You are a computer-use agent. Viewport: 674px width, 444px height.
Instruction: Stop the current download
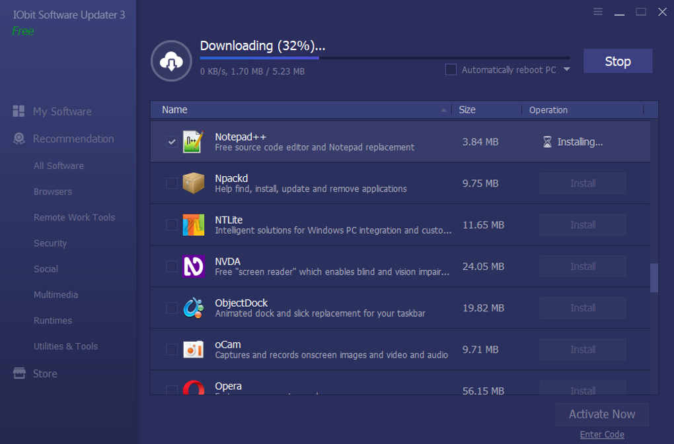tap(618, 61)
